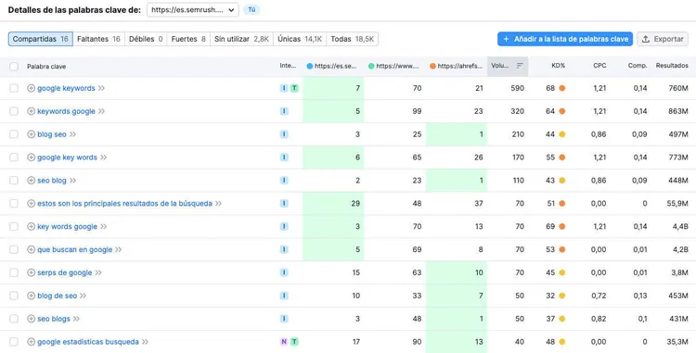
Task: Click the navigational 'N' badge for 'google estadisticas busqueda'
Action: (x=284, y=342)
